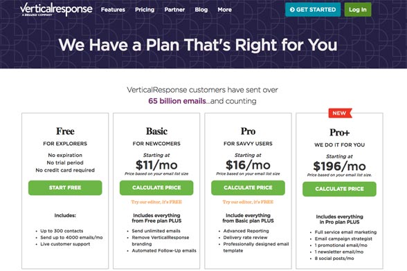Viewport: 407px width, 271px height.
Task: Click the 65 billion emails text
Action: coord(177,101)
